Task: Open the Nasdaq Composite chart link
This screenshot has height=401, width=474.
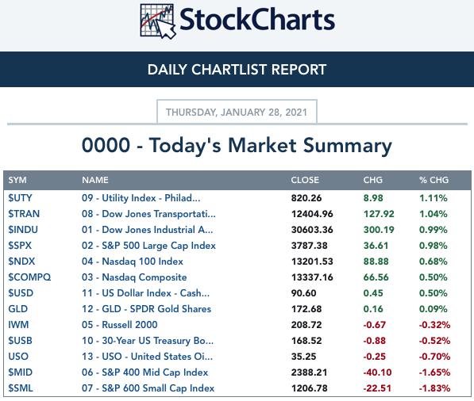Action: pyautogui.click(x=134, y=277)
